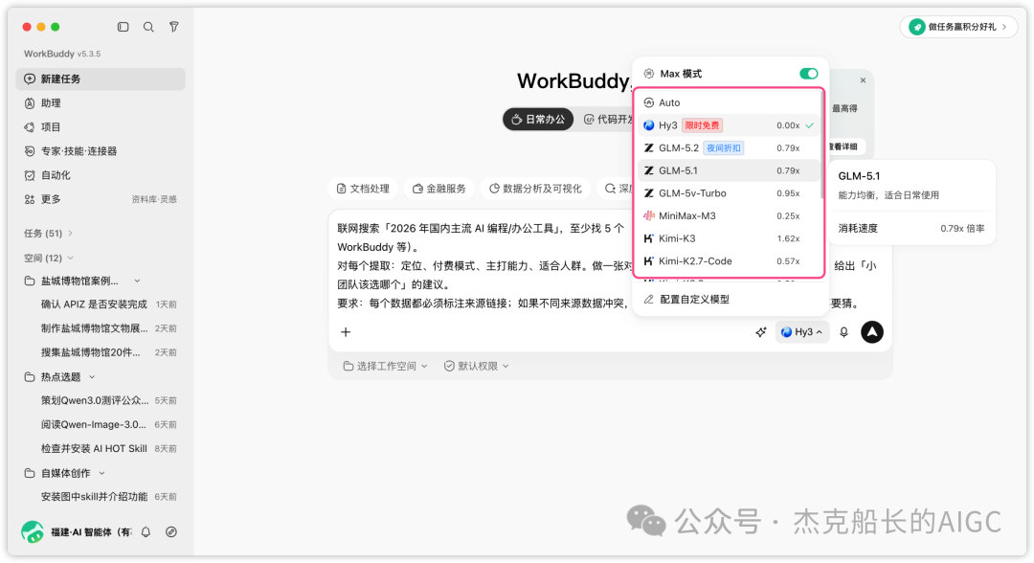The width and height of the screenshot is (1034, 563).
Task: Open the search magnifier icon
Action: (148, 27)
